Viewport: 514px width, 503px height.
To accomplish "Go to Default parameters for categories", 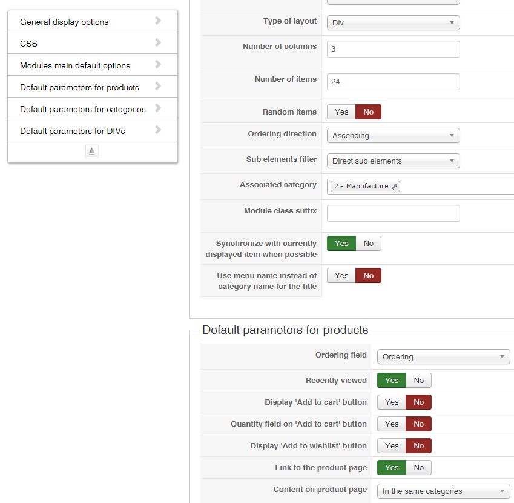I will [82, 109].
